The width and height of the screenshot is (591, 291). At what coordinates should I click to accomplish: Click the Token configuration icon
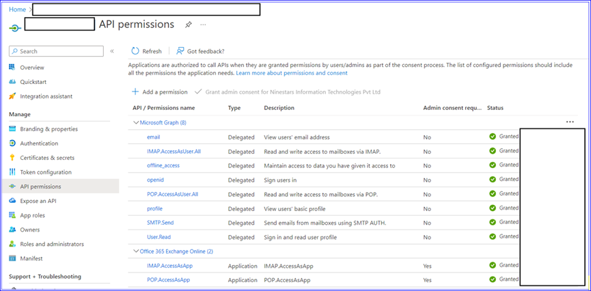(13, 172)
